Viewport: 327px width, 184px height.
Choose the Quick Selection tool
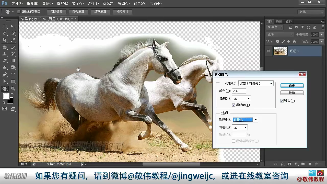pyautogui.click(x=13, y=33)
